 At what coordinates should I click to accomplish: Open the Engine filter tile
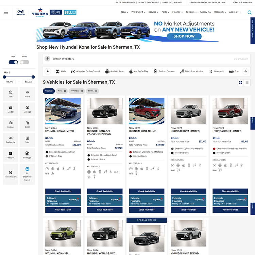click(11, 124)
